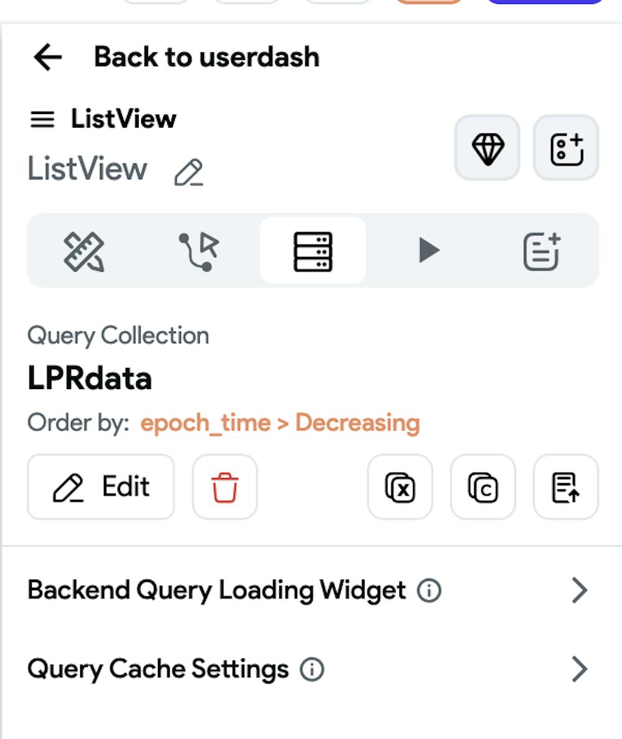Open the play animations tab
Screen dimensions: 622x739
pos(428,251)
